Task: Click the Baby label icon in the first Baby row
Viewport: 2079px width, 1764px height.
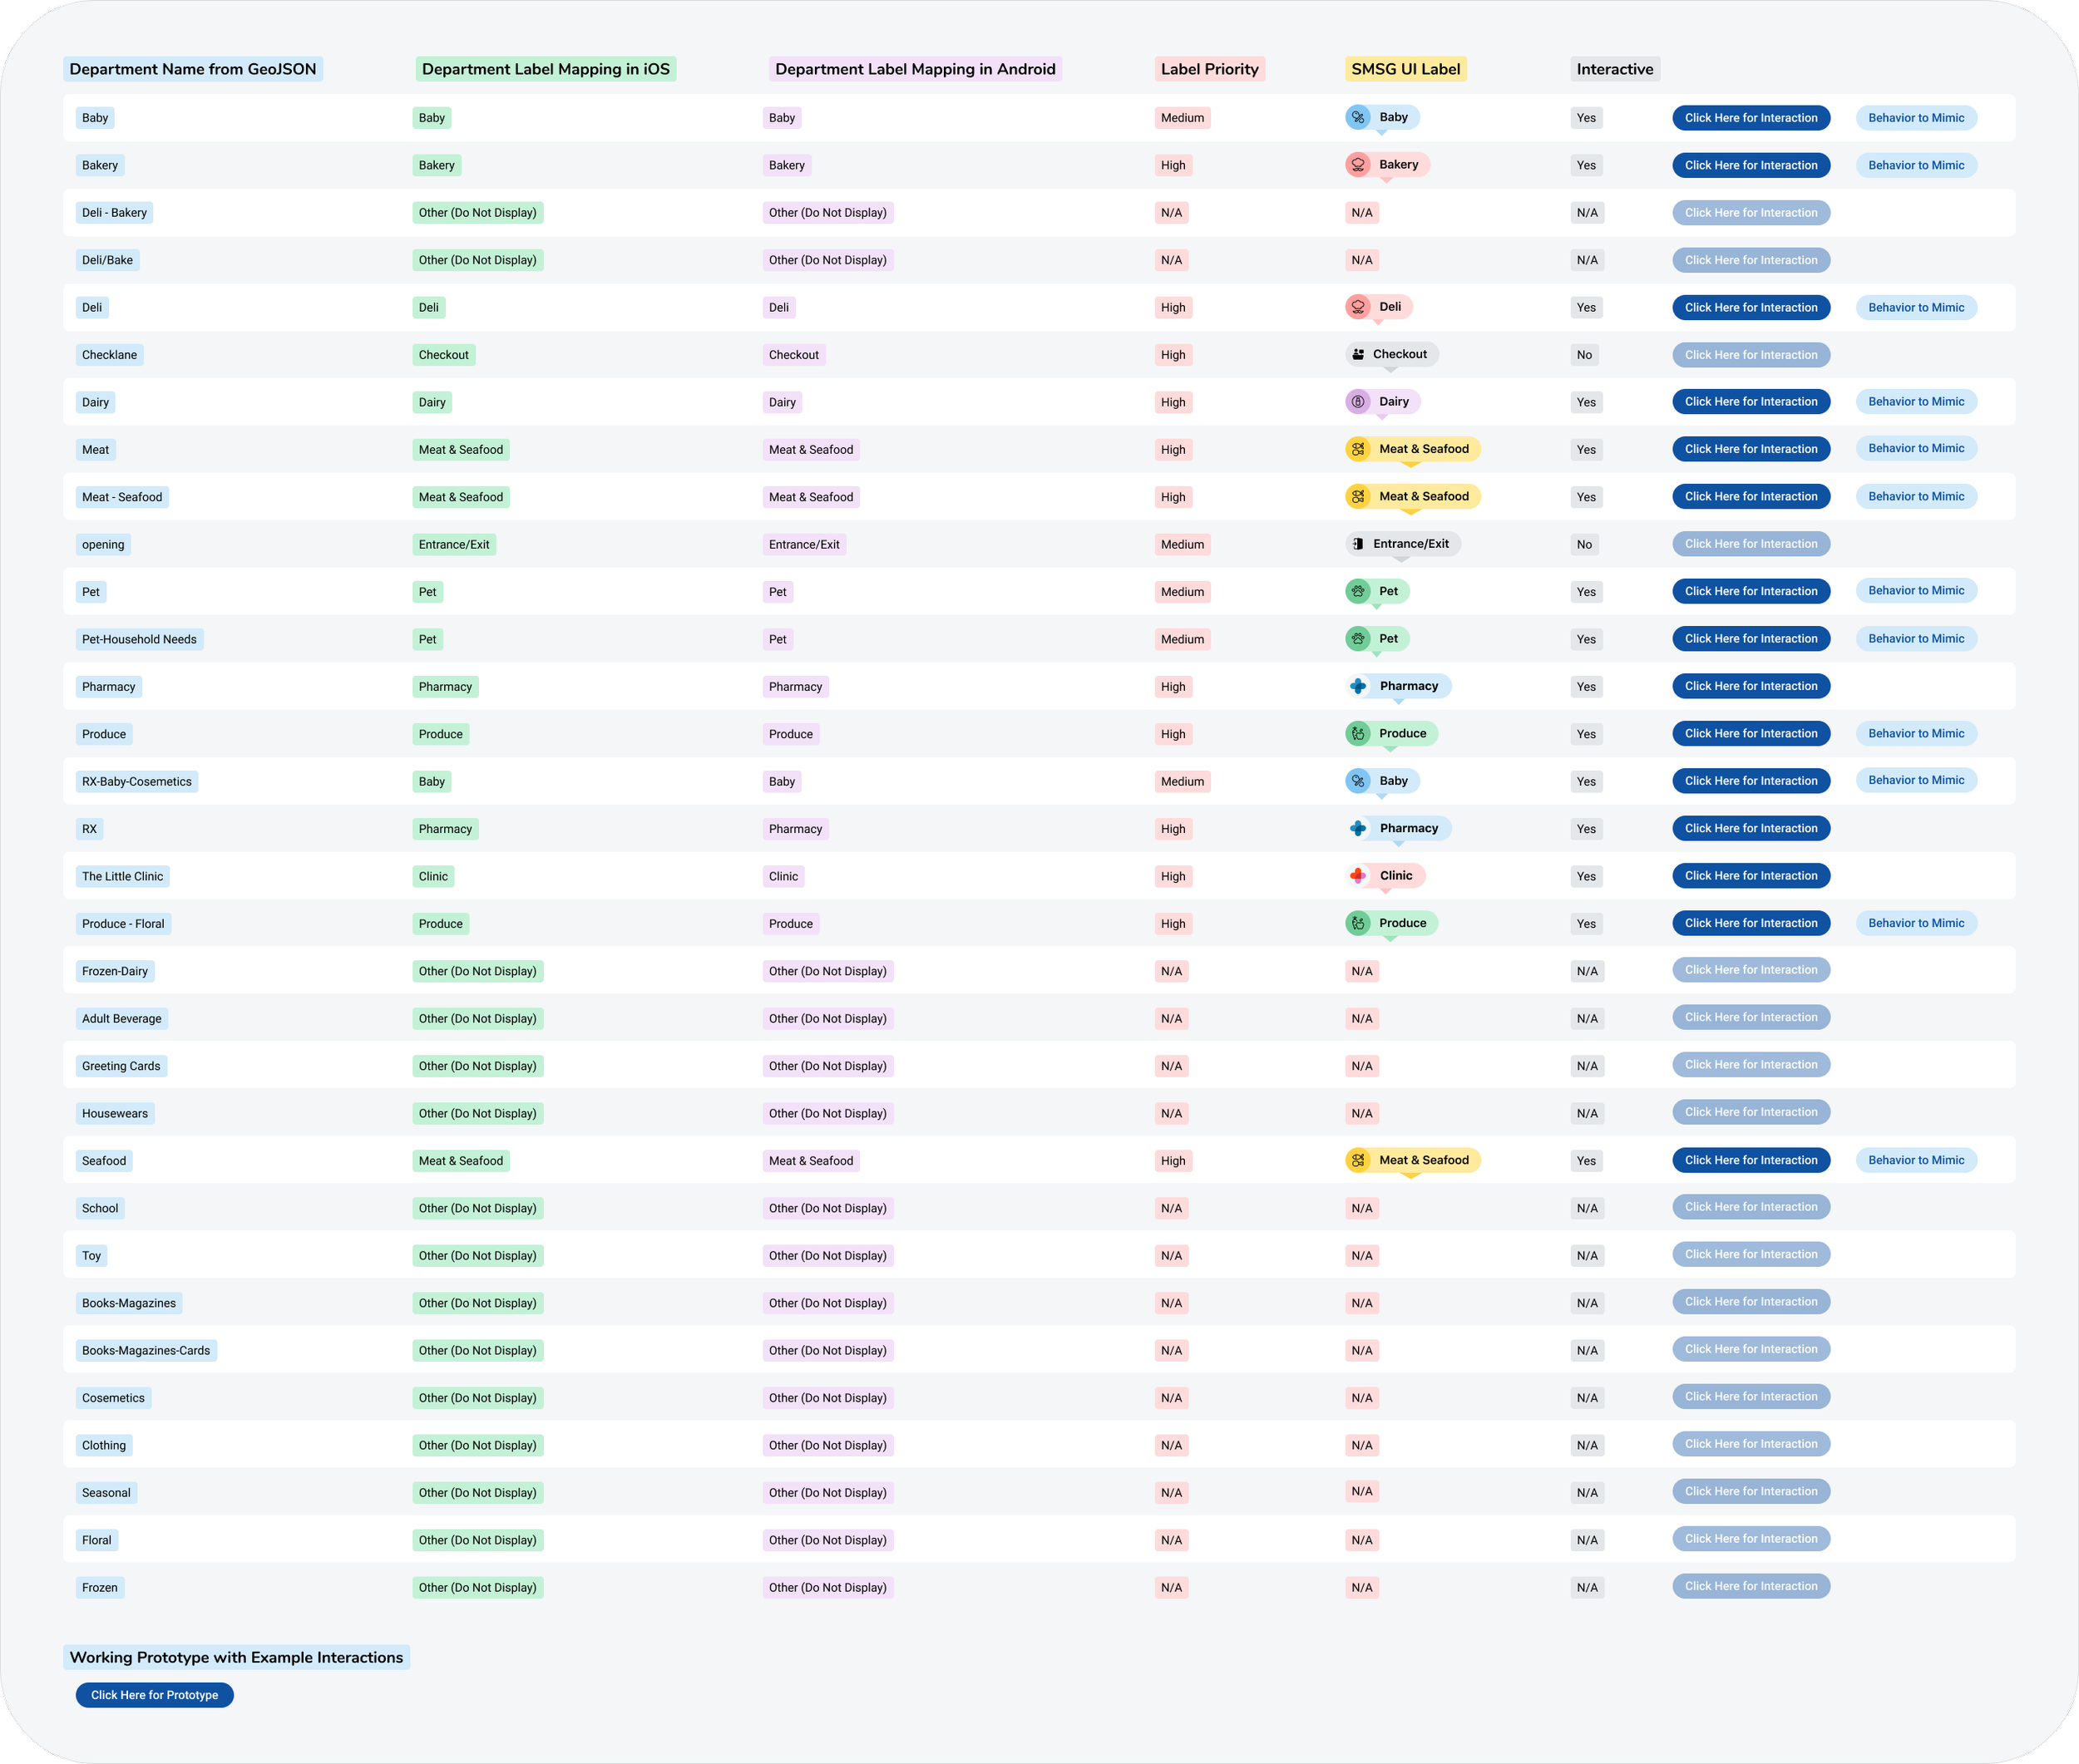Action: [1358, 117]
